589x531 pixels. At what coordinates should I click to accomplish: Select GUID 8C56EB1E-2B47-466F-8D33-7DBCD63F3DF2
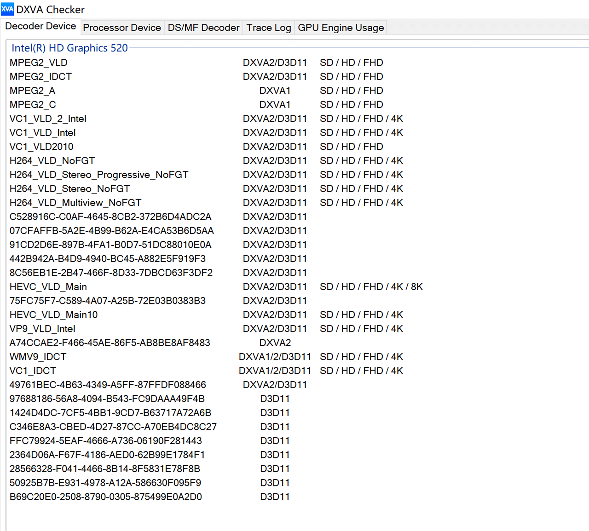point(111,273)
